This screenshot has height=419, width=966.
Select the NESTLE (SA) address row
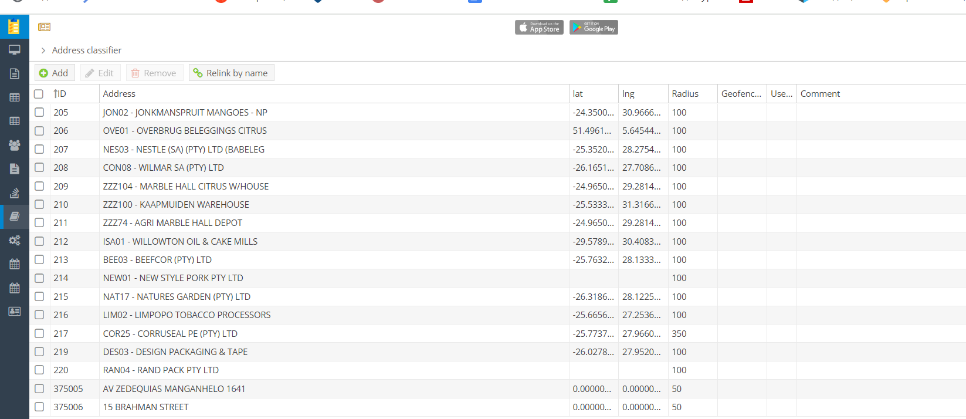tap(184, 149)
